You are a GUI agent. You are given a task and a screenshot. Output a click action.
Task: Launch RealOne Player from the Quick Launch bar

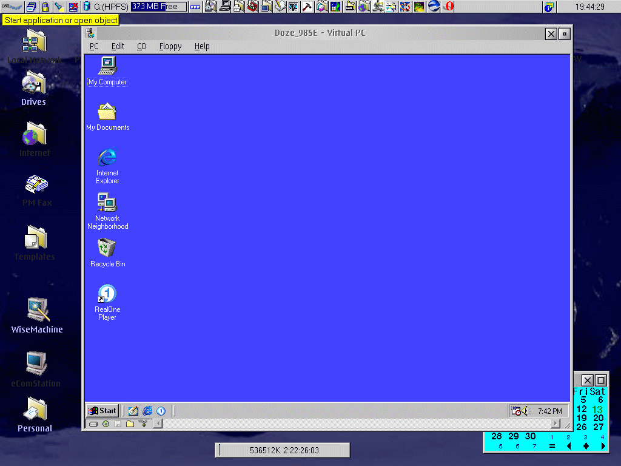click(x=161, y=411)
